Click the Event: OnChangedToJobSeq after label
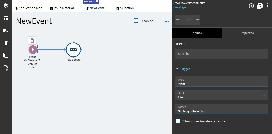Screen dimensions: 272x134 [33, 62]
